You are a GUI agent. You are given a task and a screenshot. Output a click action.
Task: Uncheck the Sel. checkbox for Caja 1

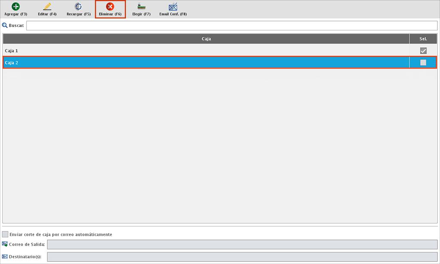tap(423, 51)
